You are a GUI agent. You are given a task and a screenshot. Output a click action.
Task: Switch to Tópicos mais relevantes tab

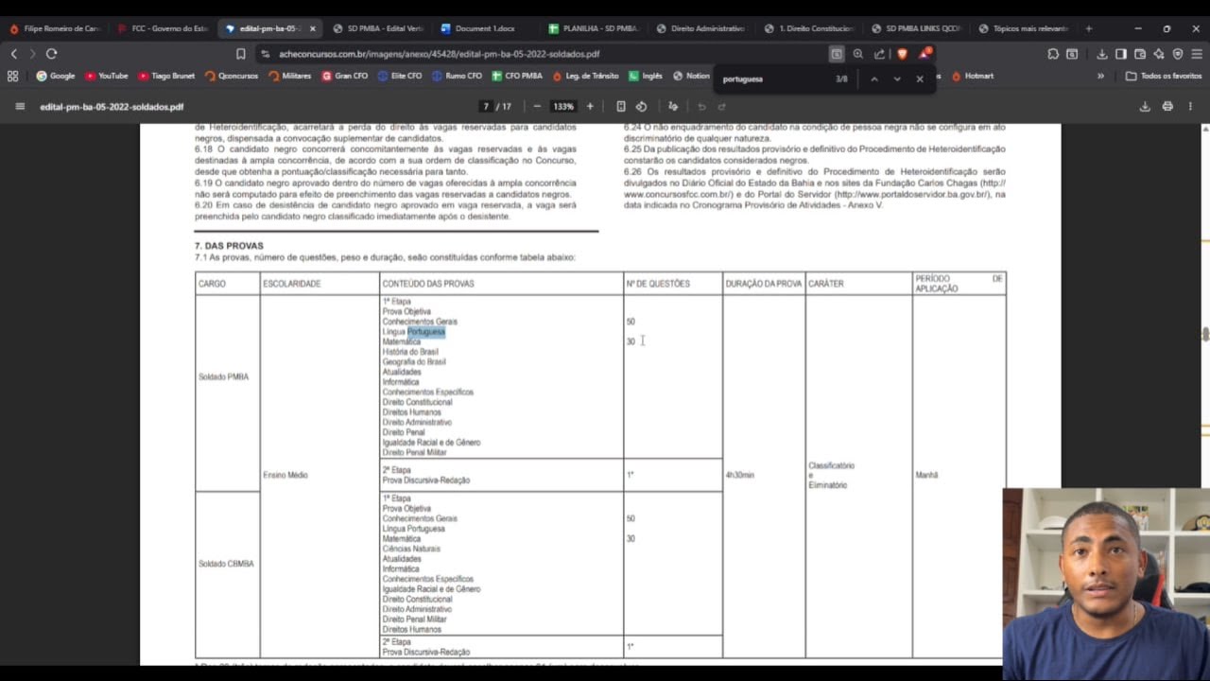click(1025, 28)
